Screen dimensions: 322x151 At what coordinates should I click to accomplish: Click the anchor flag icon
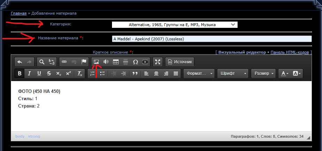click(84, 62)
